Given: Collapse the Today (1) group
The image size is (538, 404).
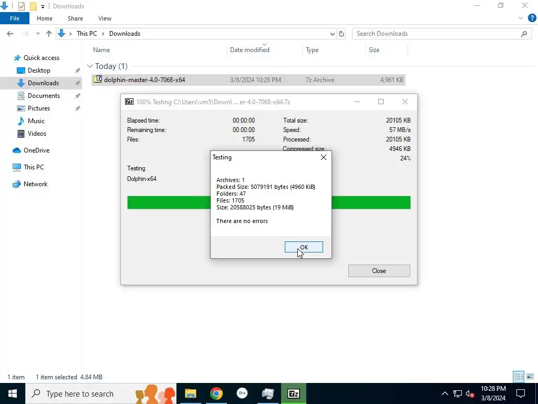Looking at the screenshot, I should tap(90, 66).
